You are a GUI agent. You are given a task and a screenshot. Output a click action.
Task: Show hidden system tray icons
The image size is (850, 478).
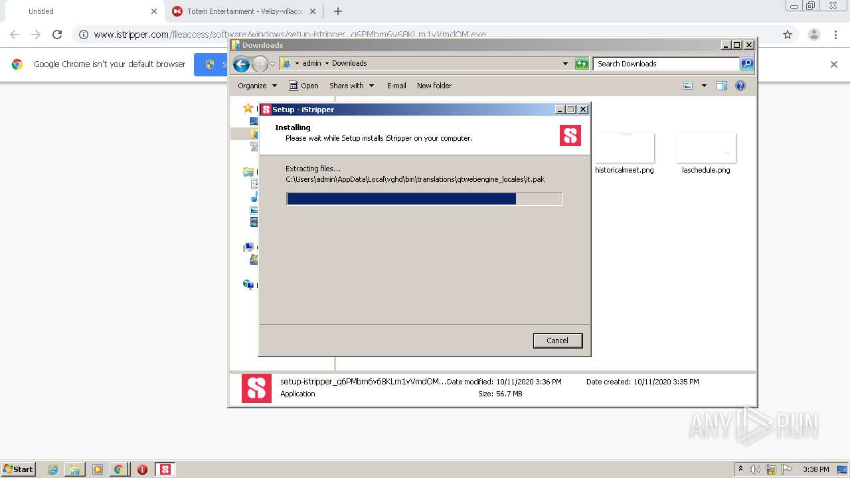(x=740, y=469)
